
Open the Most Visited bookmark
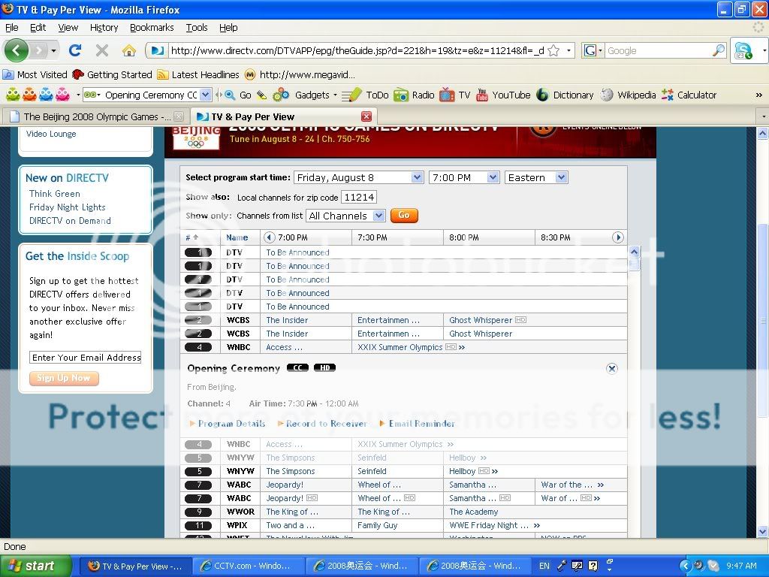pos(35,74)
